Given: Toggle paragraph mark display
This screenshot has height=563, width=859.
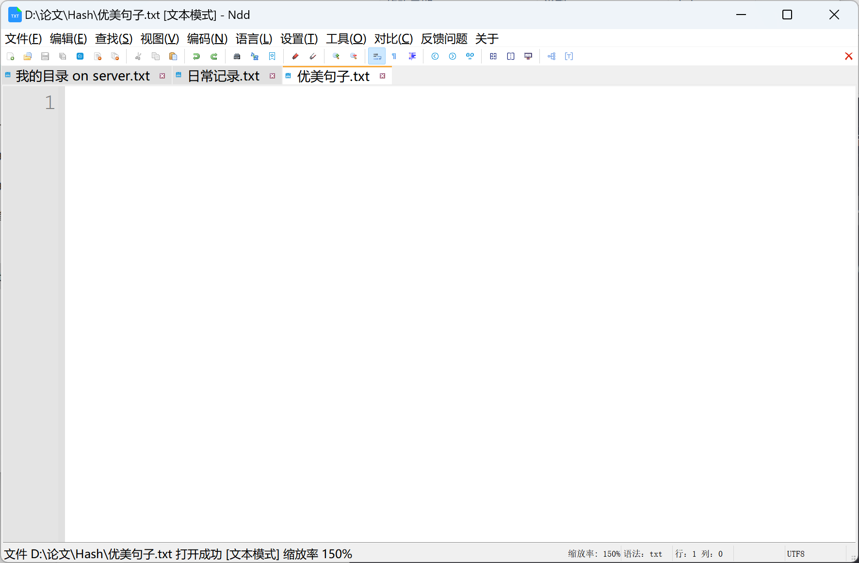Looking at the screenshot, I should [x=394, y=56].
